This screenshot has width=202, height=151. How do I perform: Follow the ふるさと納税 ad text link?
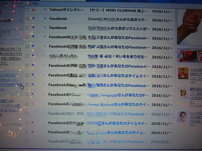pos(196,74)
